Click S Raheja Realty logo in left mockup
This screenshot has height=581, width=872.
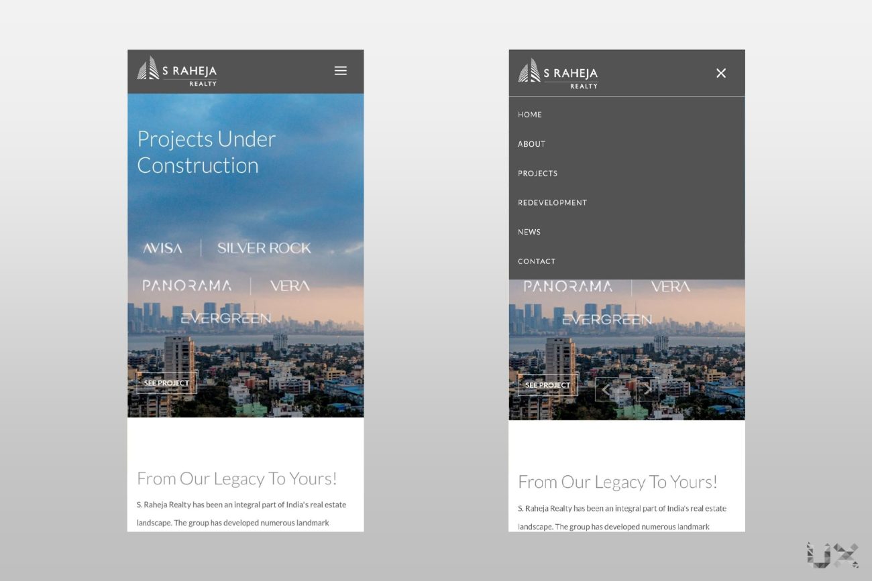point(177,71)
